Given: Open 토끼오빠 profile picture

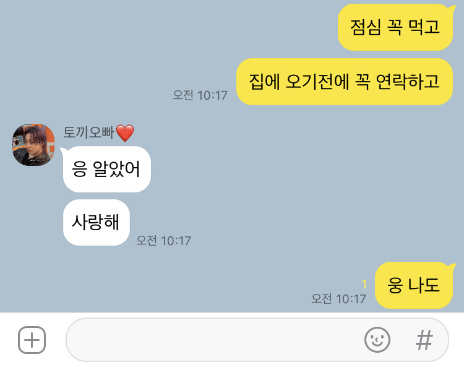Looking at the screenshot, I should coord(33,145).
